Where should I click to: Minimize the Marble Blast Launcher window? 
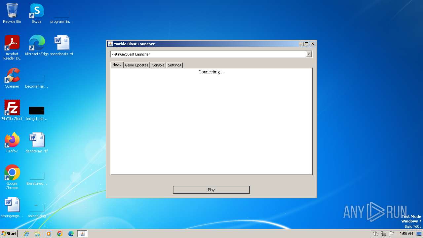301,44
